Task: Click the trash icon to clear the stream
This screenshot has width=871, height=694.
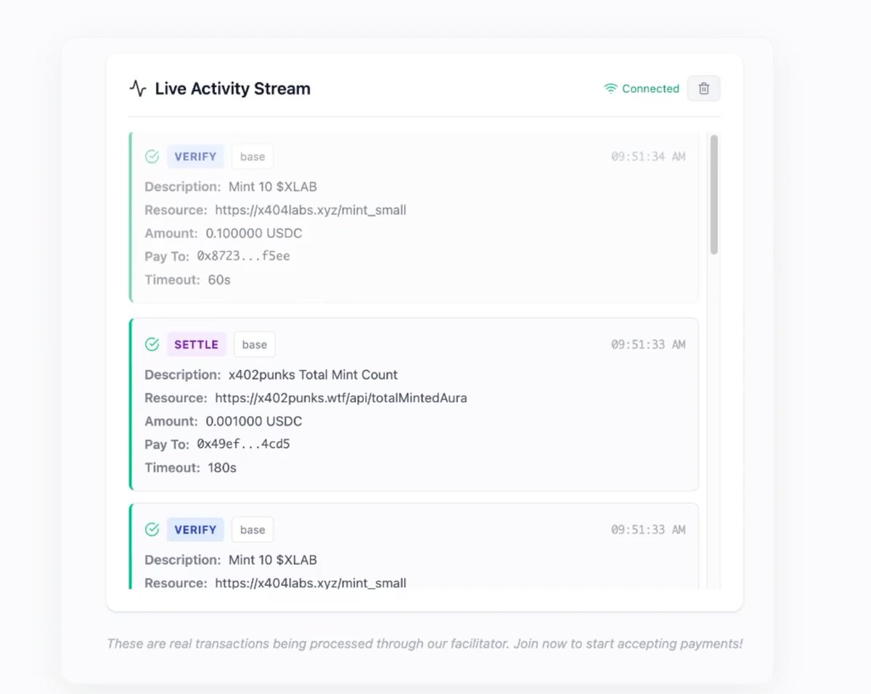Action: 703,88
